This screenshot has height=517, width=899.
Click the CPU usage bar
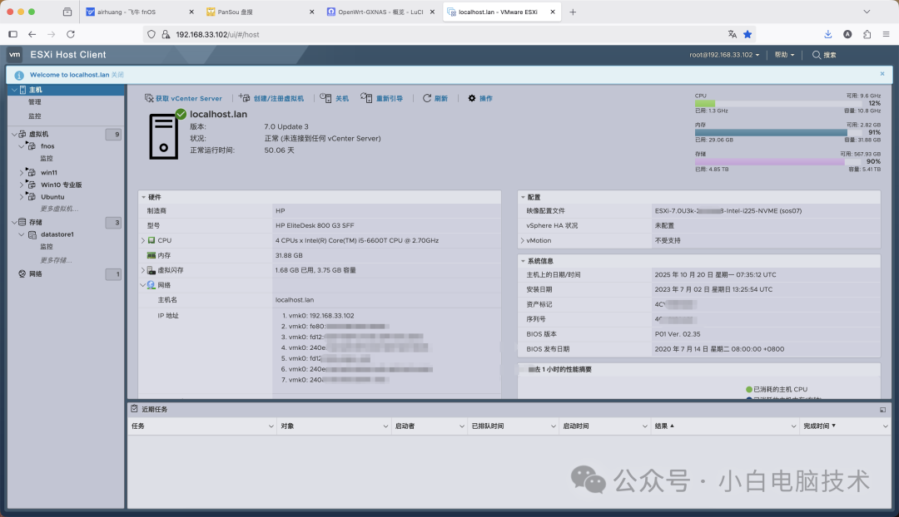(777, 104)
